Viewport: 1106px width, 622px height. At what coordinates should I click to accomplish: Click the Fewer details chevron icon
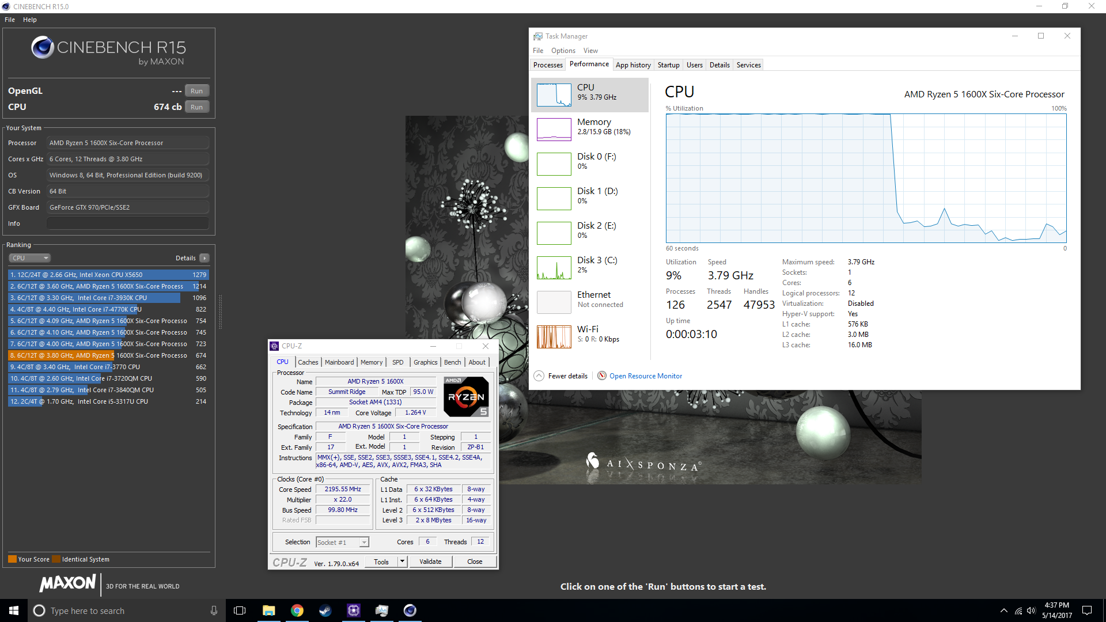[x=539, y=376]
